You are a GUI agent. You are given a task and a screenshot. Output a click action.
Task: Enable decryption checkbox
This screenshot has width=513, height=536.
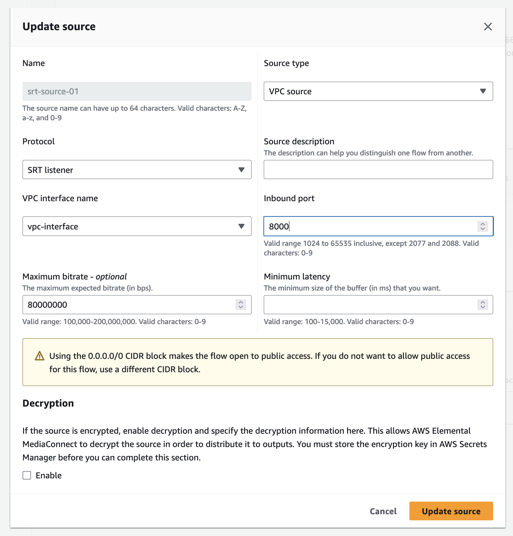pyautogui.click(x=27, y=475)
